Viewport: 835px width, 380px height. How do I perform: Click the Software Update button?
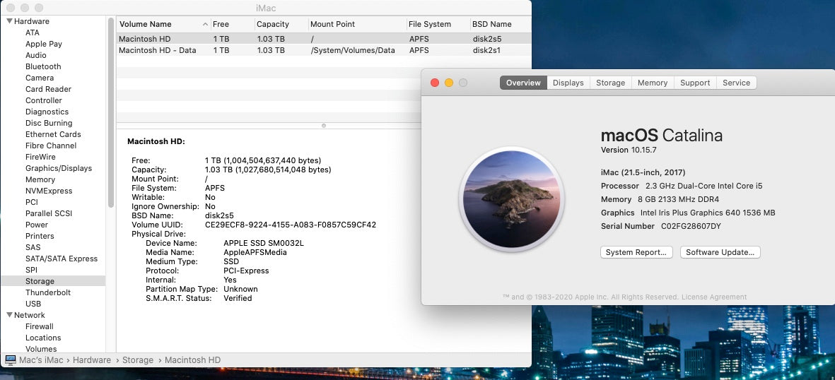tap(720, 252)
